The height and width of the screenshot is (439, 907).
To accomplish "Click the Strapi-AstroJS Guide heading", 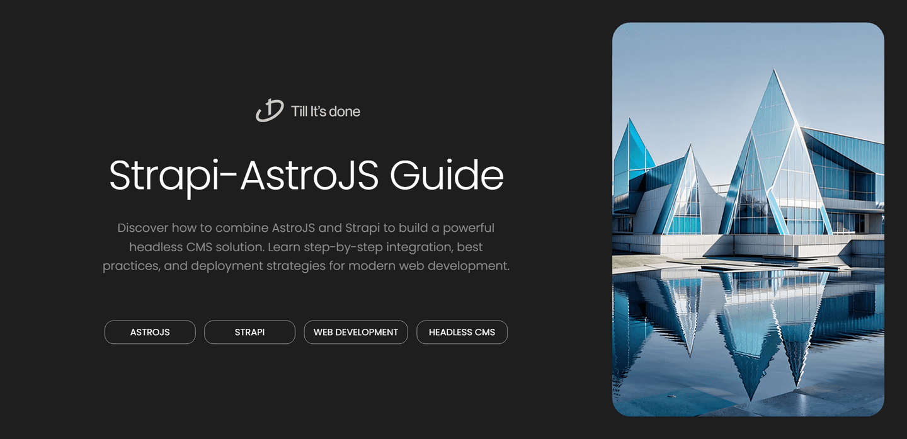I will tap(306, 176).
